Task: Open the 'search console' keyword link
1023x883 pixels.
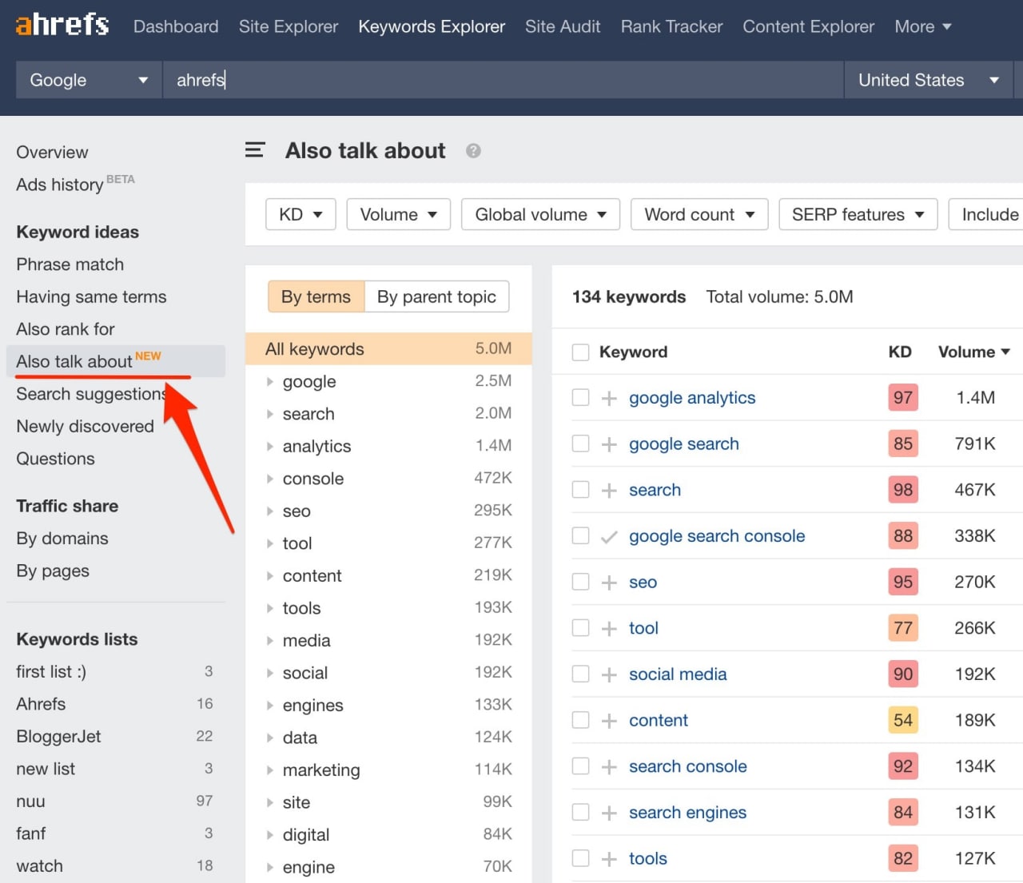Action: click(687, 766)
